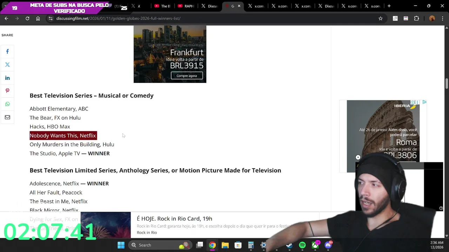This screenshot has width=449, height=252.
Task: Click 'Abbott Elementary, ABC' nominee
Action: point(59,109)
